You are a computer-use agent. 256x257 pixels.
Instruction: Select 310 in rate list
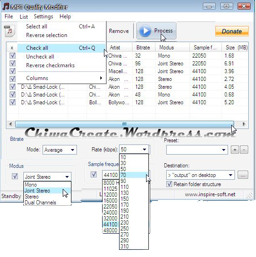coord(134,246)
